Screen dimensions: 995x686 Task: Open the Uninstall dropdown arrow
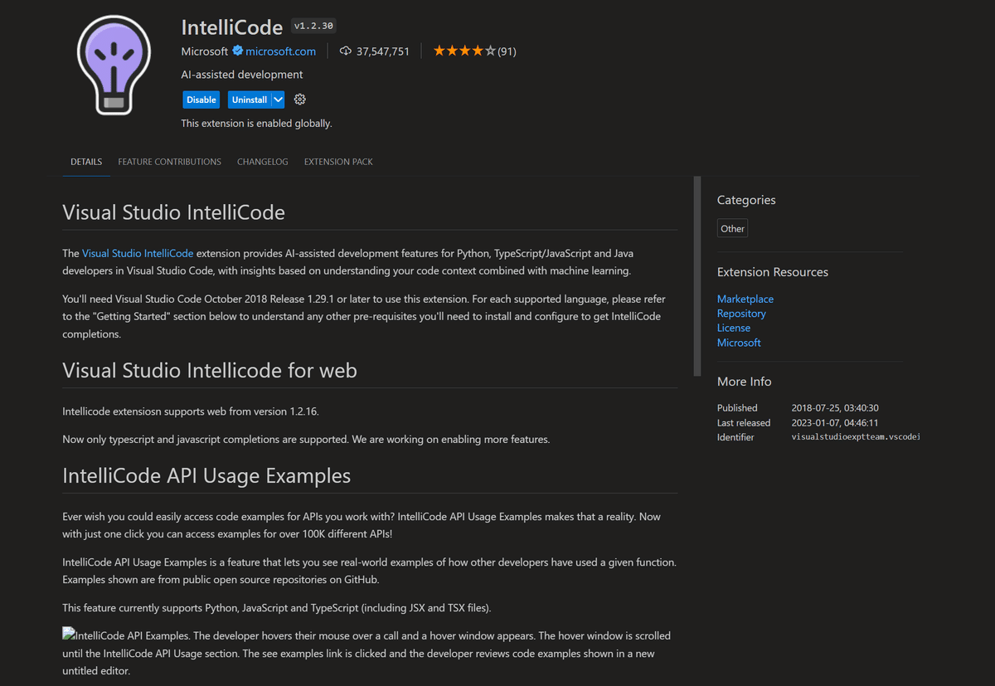point(278,99)
